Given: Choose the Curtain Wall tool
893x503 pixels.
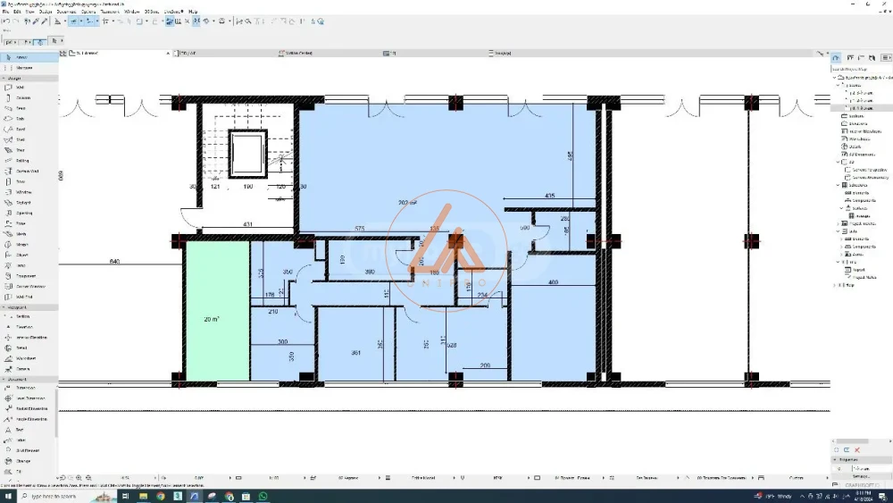Looking at the screenshot, I should coord(27,171).
